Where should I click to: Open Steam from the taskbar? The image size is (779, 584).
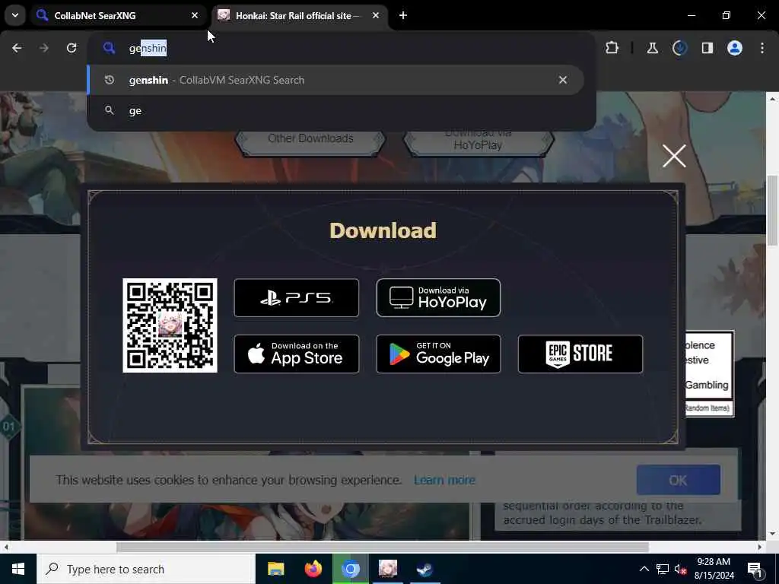(x=424, y=569)
